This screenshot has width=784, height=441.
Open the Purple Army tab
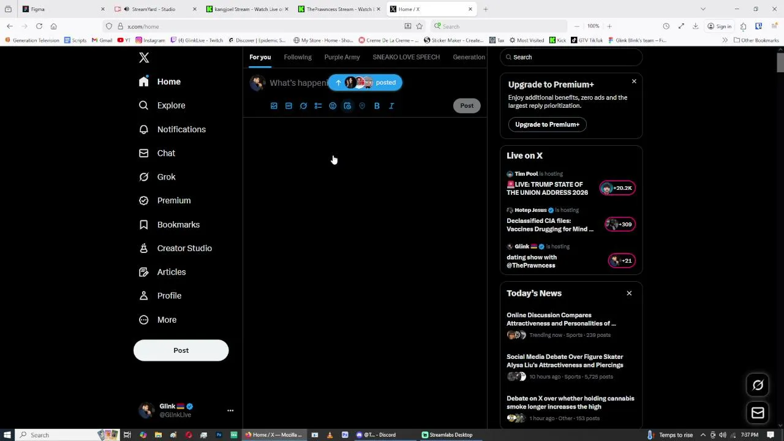click(x=342, y=57)
